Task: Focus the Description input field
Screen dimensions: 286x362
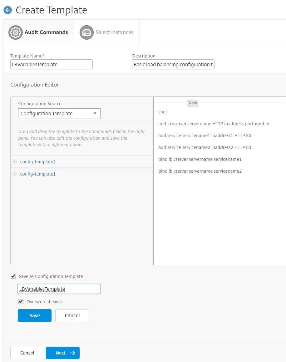Action: 173,64
